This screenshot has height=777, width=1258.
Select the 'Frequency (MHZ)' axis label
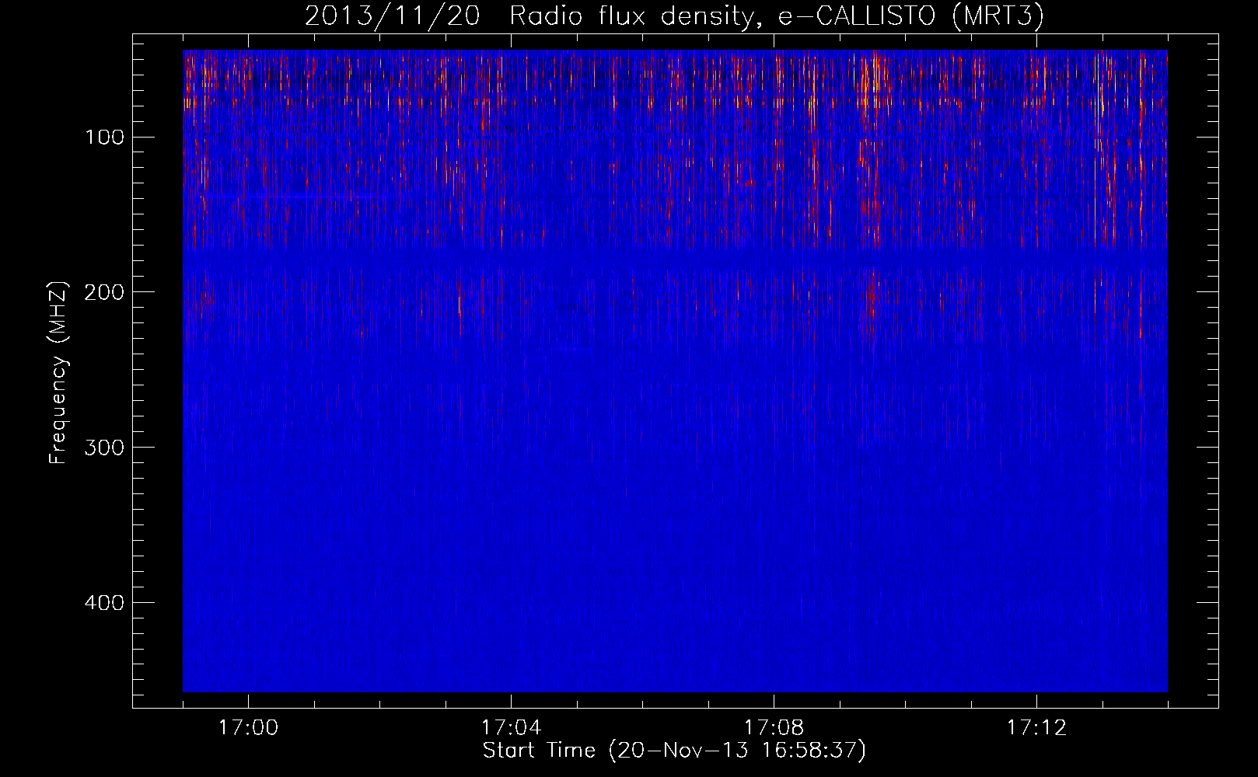(x=58, y=373)
